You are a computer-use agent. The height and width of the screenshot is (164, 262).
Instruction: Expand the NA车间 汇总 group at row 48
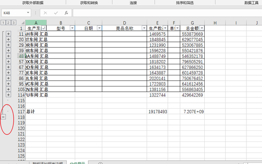coord(8,56)
